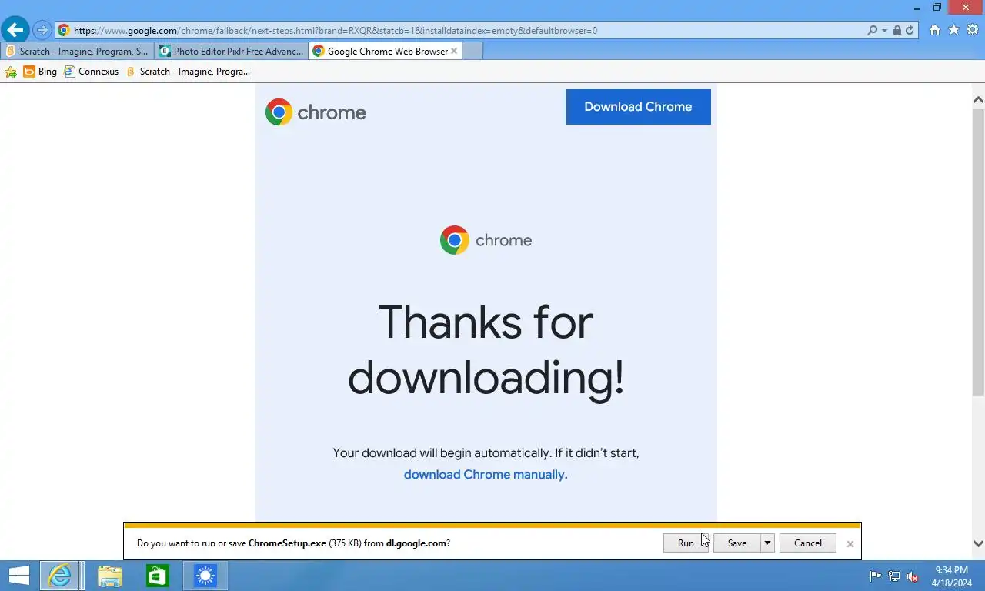This screenshot has width=985, height=591.
Task: Save ChromeSetup.exe
Action: point(737,543)
